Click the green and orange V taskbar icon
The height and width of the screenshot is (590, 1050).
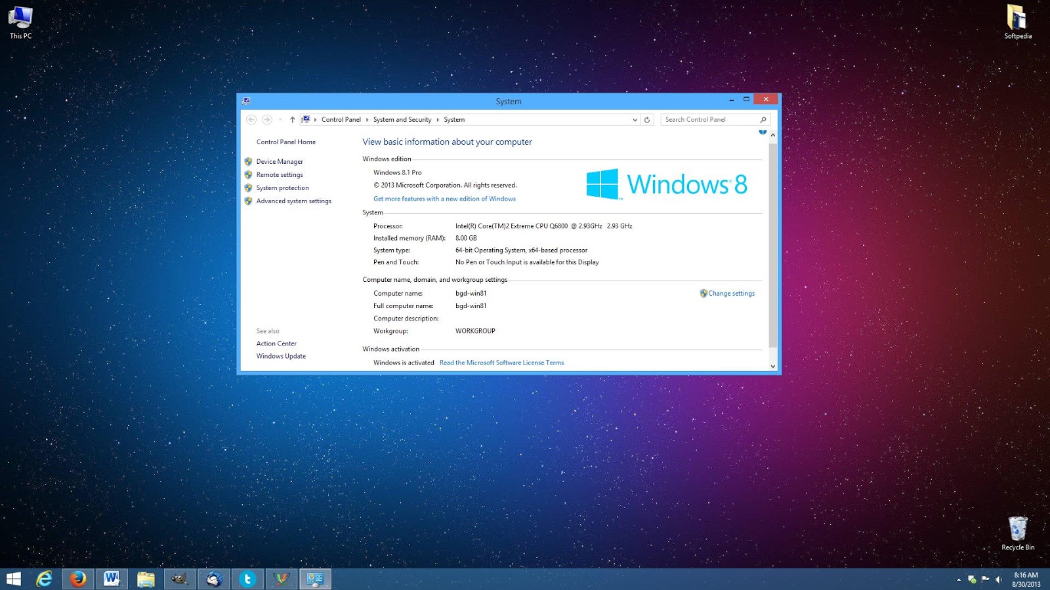pyautogui.click(x=282, y=579)
